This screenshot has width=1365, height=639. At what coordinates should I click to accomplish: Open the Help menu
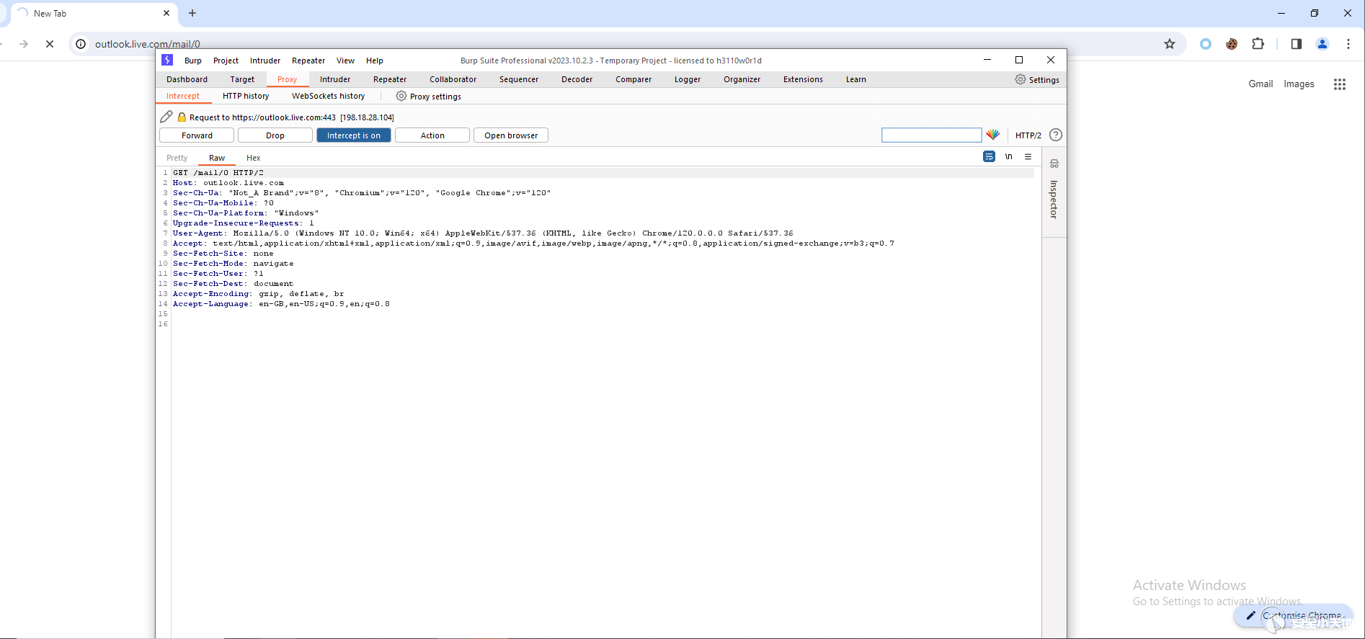click(x=375, y=61)
